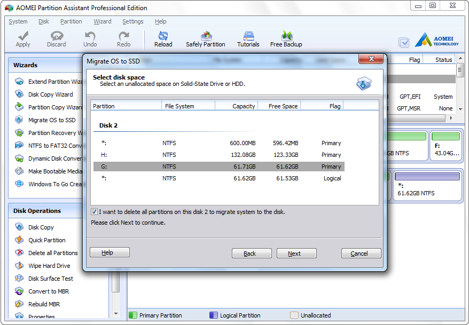Open NTFS to FAT32 Converter
The width and height of the screenshot is (469, 325).
[x=49, y=146]
